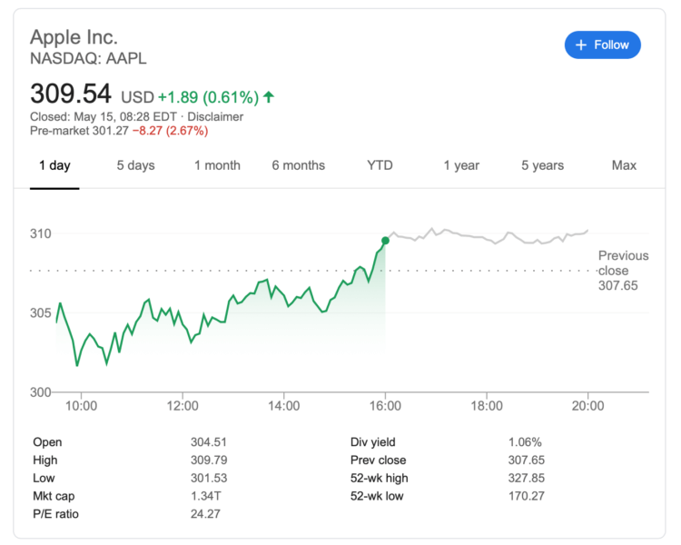Click the Open value 304.51
The width and height of the screenshot is (681, 545).
[209, 442]
